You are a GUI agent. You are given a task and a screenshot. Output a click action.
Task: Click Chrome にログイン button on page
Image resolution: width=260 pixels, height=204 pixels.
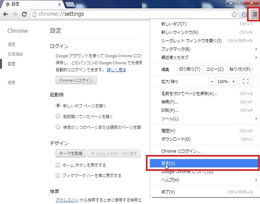tap(76, 80)
